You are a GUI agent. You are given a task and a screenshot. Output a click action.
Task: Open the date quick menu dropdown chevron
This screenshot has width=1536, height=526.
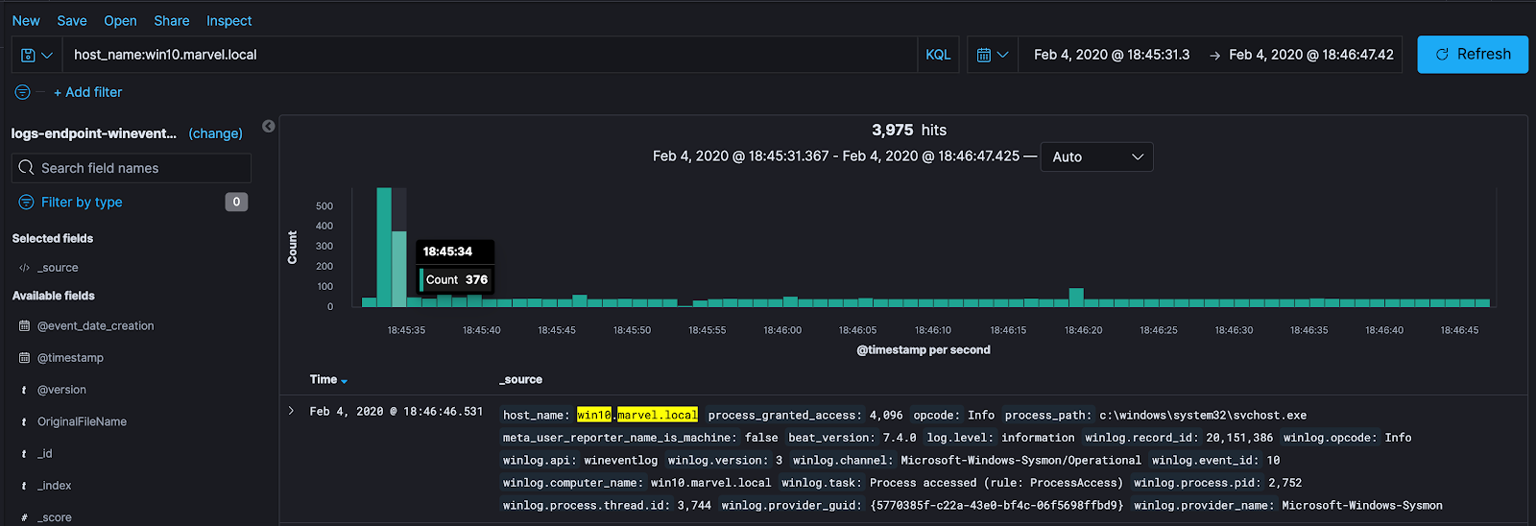1003,55
